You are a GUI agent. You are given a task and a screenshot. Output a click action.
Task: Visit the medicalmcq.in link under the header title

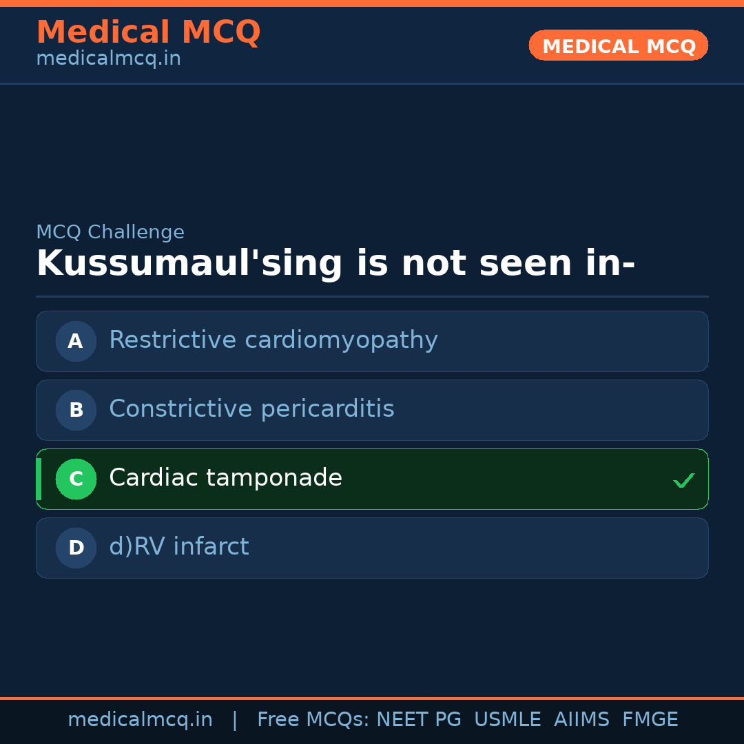click(x=108, y=59)
